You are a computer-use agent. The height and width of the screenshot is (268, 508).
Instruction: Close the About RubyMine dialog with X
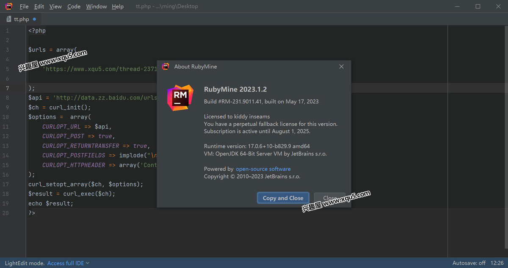[x=341, y=66]
